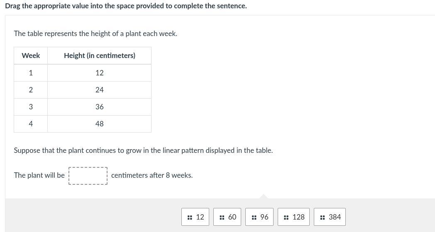
Task: Click the Week 2 cell in the table
Action: 31,90
